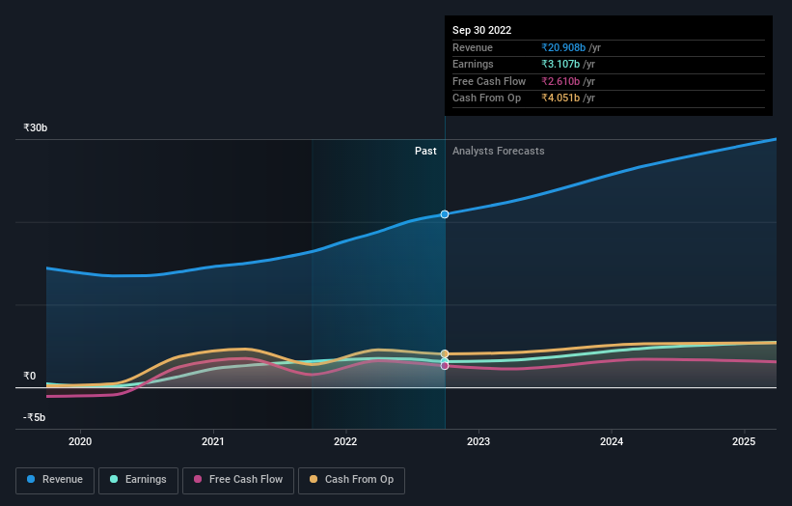Click the Past section label
This screenshot has width=792, height=506.
click(425, 152)
